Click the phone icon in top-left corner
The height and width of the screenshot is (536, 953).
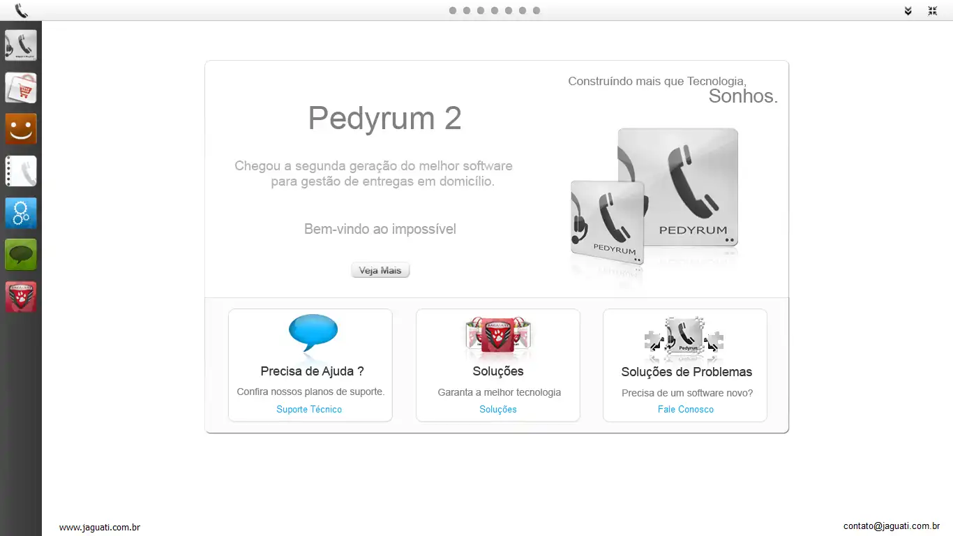coord(22,10)
